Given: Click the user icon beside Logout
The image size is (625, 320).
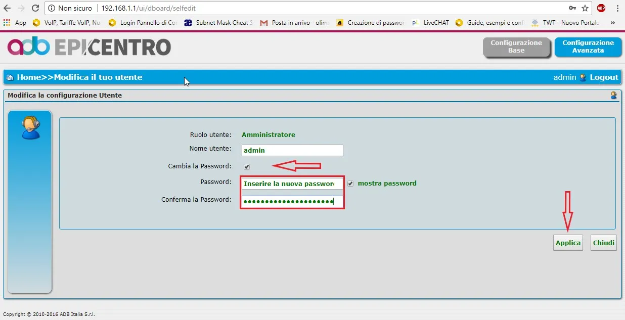Looking at the screenshot, I should tap(583, 77).
